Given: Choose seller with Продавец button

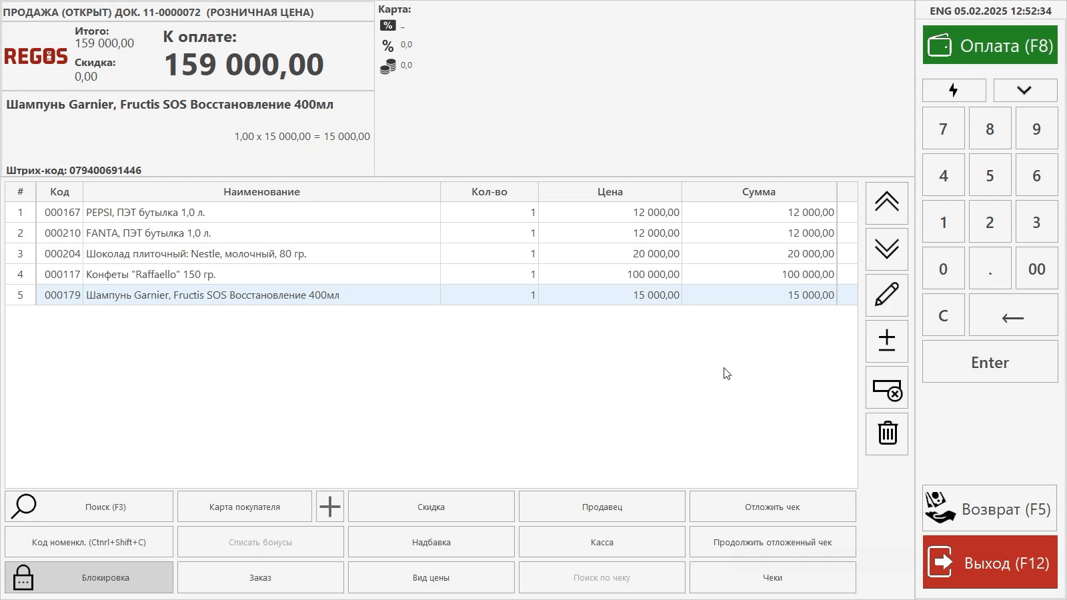Looking at the screenshot, I should [x=602, y=507].
